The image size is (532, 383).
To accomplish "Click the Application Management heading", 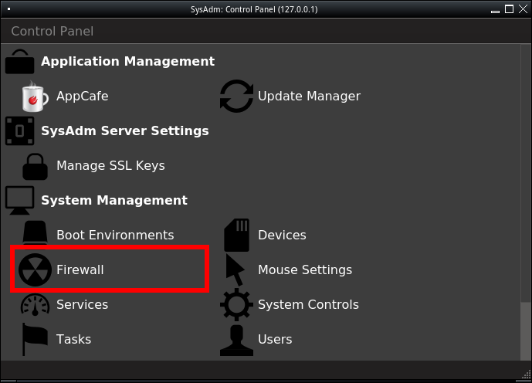I will (x=127, y=62).
